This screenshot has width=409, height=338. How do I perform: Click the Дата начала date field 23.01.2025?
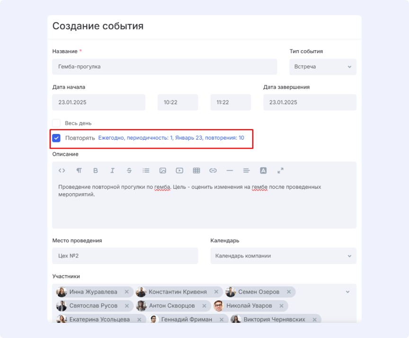coord(98,102)
